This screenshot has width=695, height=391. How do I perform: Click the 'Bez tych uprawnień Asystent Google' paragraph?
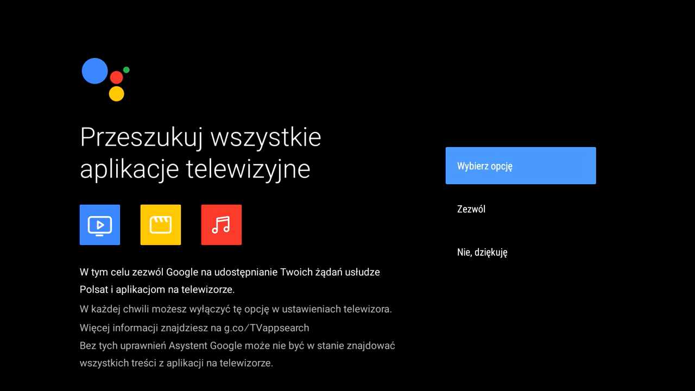coord(237,354)
